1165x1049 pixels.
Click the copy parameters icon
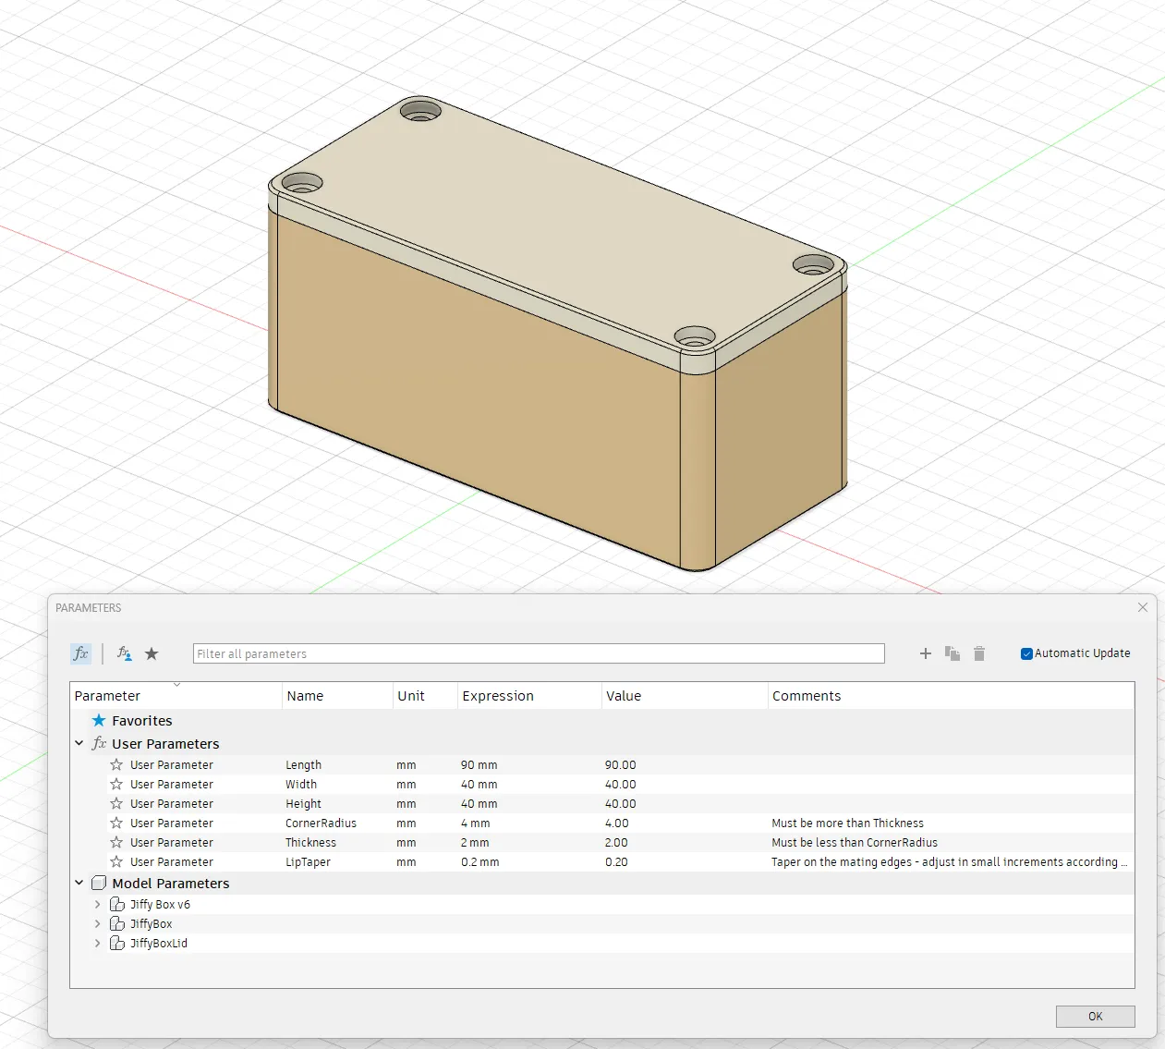coord(953,653)
